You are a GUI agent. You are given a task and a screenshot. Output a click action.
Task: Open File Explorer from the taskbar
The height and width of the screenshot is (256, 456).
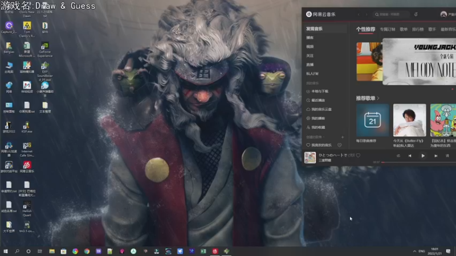point(52,251)
